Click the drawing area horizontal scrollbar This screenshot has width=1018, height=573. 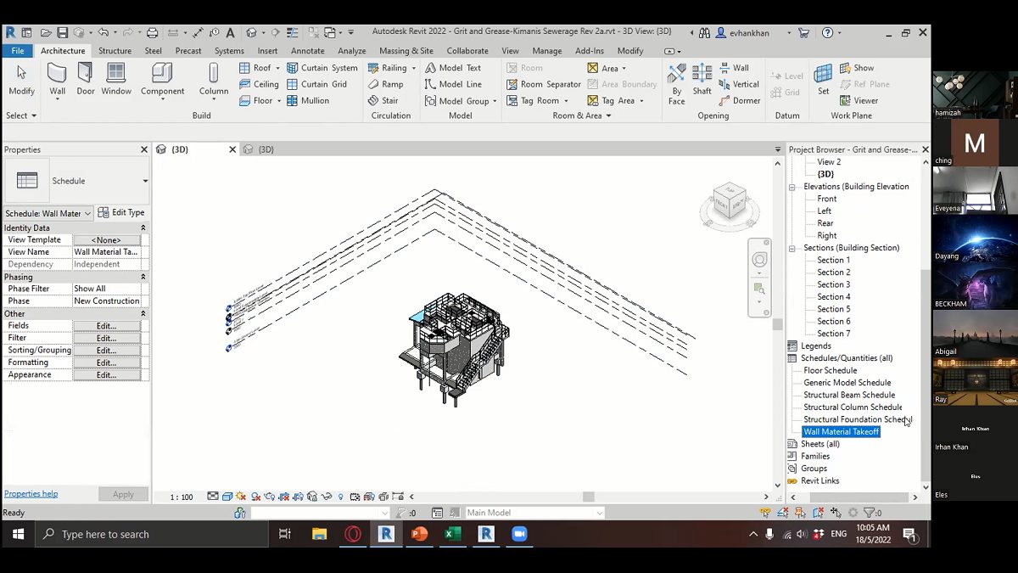click(x=590, y=497)
